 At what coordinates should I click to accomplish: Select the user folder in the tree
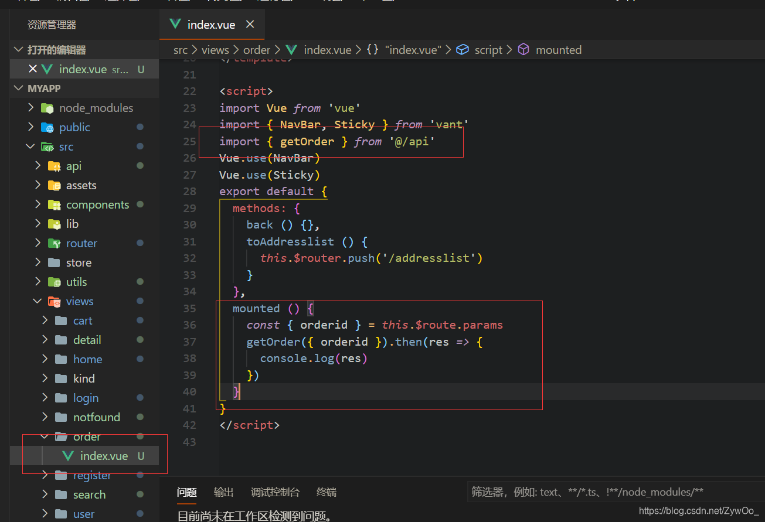click(x=84, y=514)
